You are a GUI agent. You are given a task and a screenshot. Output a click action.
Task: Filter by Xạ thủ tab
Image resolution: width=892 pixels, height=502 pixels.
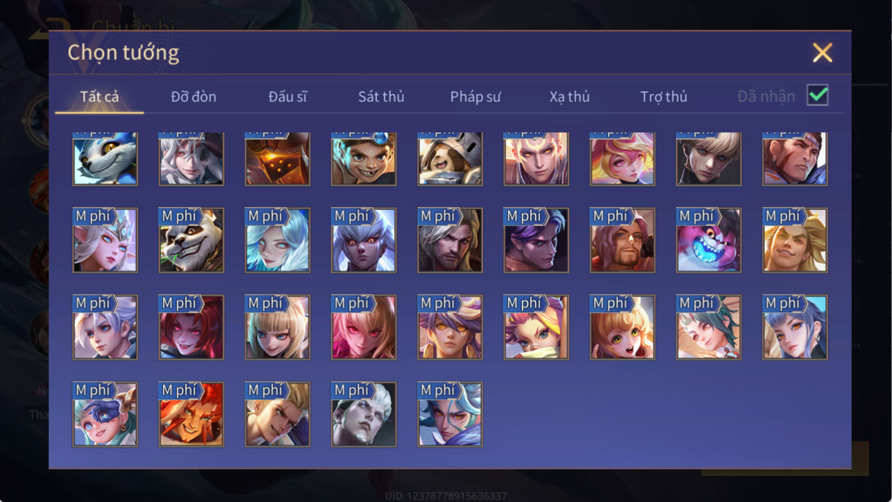click(x=569, y=96)
